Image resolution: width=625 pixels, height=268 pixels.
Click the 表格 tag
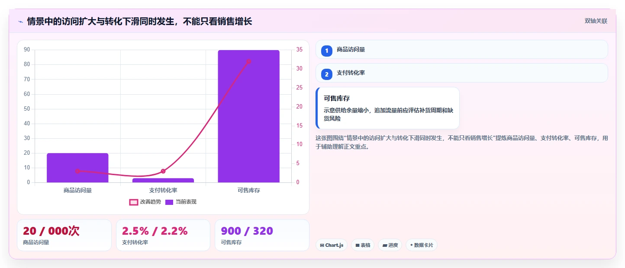362,245
